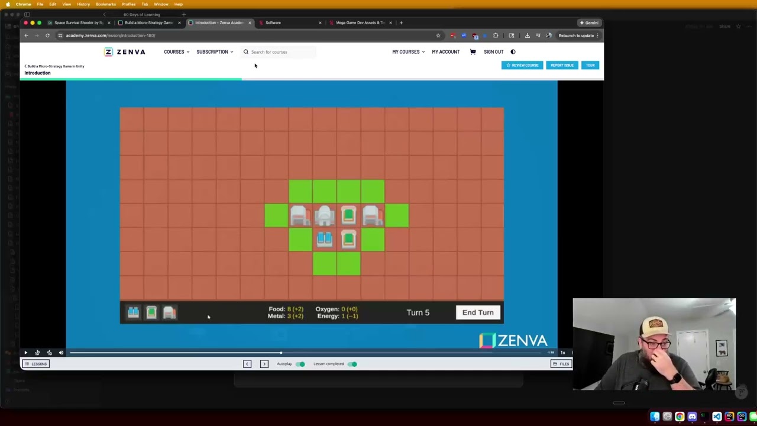Open Finder from the dock
Screen dimensions: 757x426
[655, 417]
